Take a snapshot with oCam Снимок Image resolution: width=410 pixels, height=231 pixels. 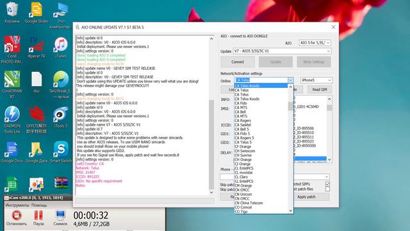point(60,218)
